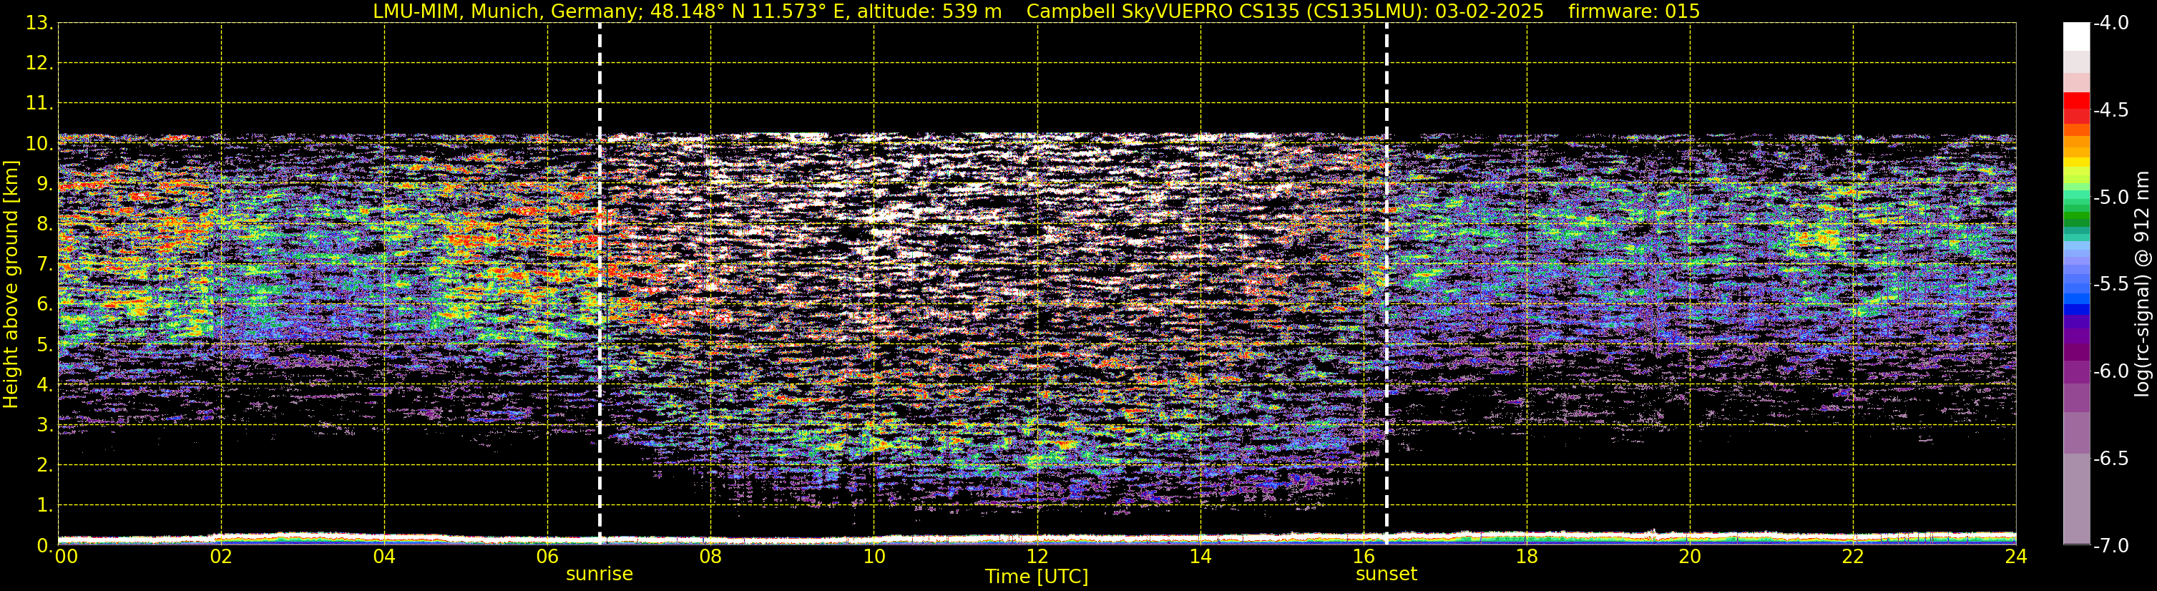
Task: Click colorbar value label '-5.0'
Action: pos(2110,197)
